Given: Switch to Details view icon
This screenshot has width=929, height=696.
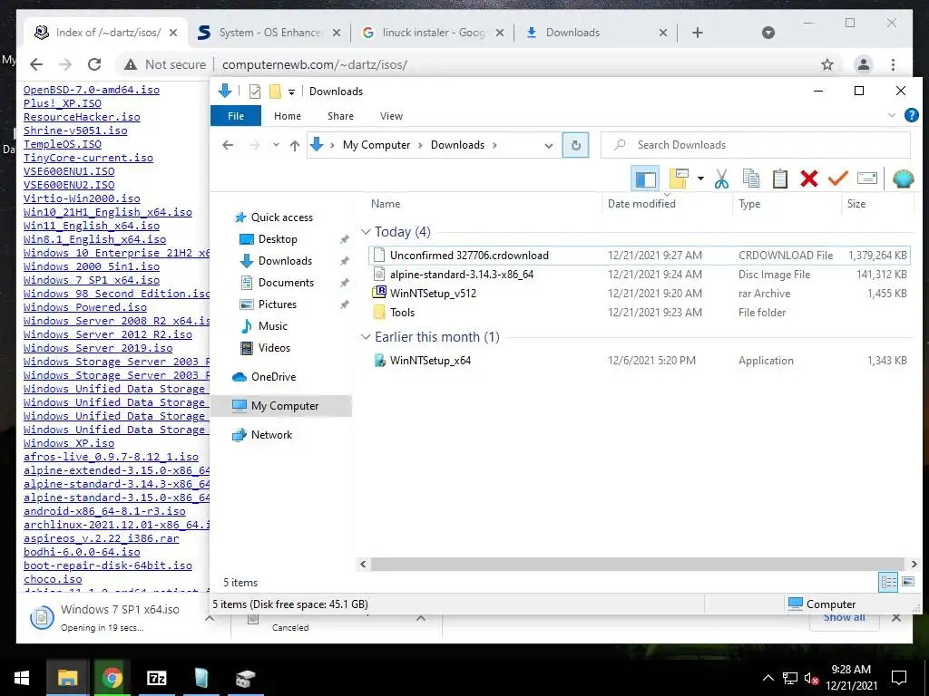Looking at the screenshot, I should point(888,582).
